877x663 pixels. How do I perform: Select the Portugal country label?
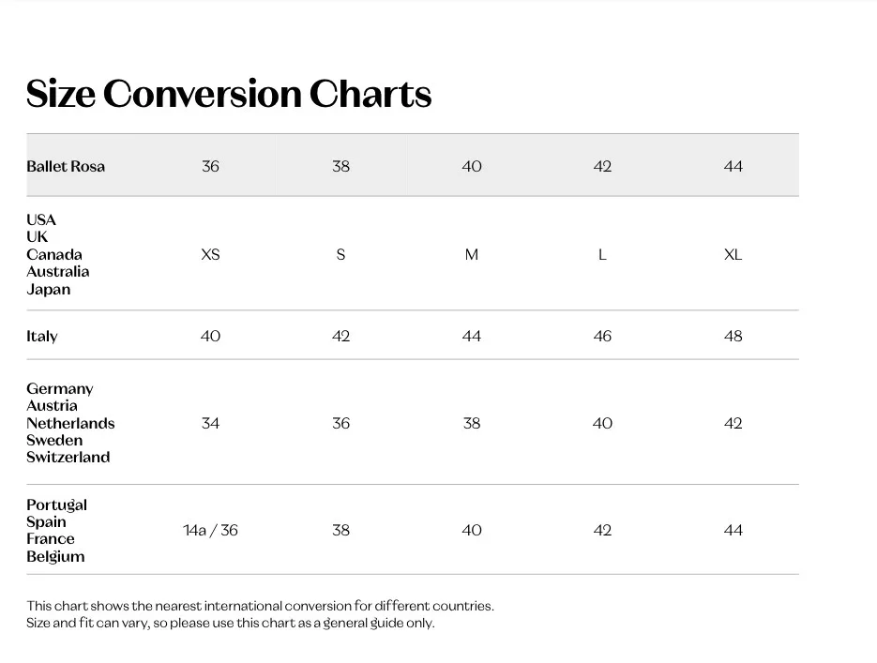click(56, 505)
